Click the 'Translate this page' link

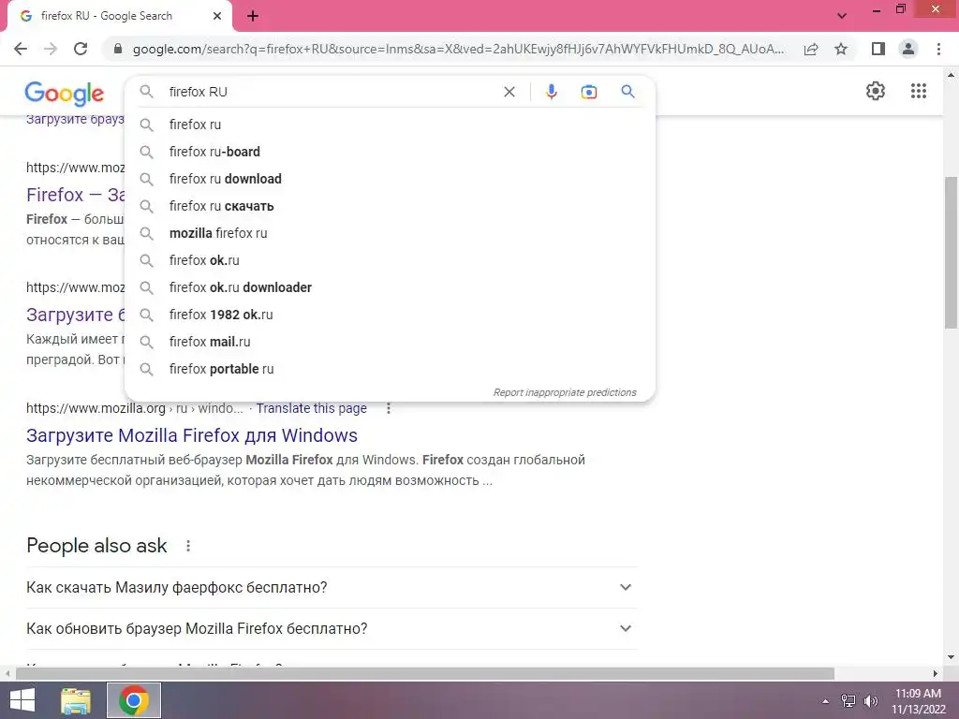click(x=311, y=408)
